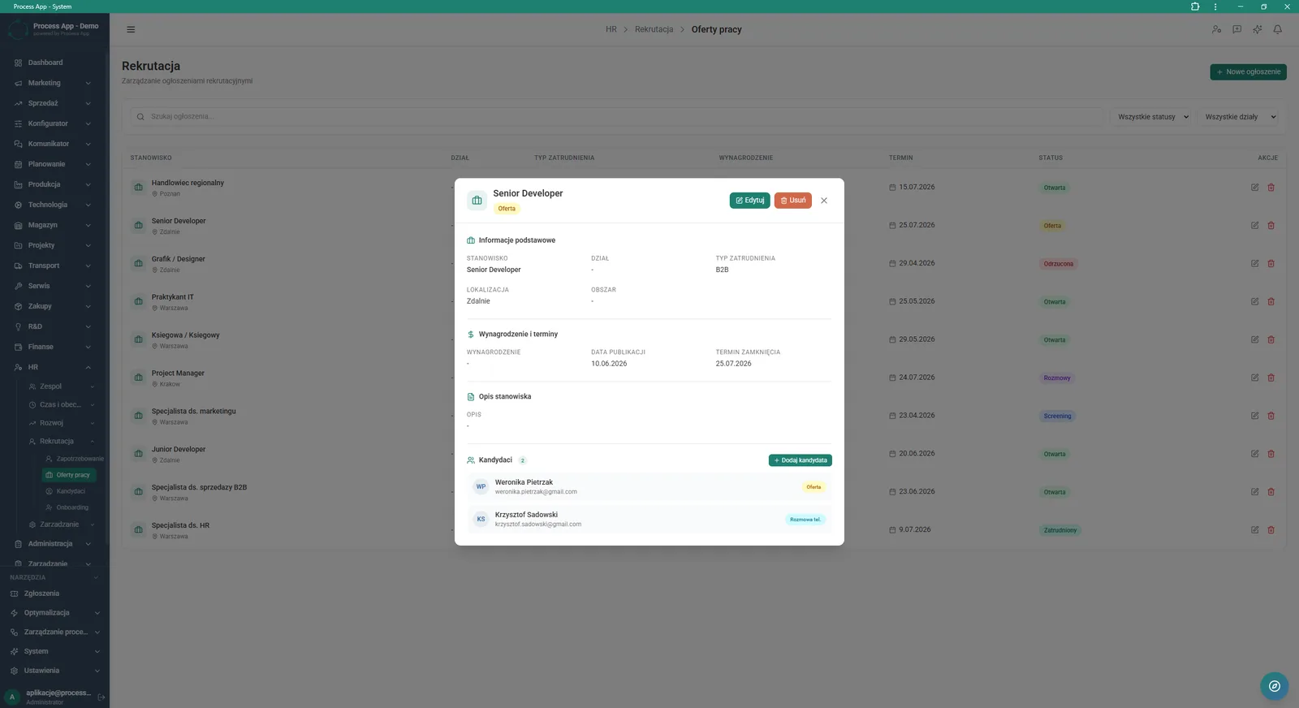Screen dimensions: 1299x708
Task: Edit the Handlowiec regionalny row
Action: [1254, 188]
